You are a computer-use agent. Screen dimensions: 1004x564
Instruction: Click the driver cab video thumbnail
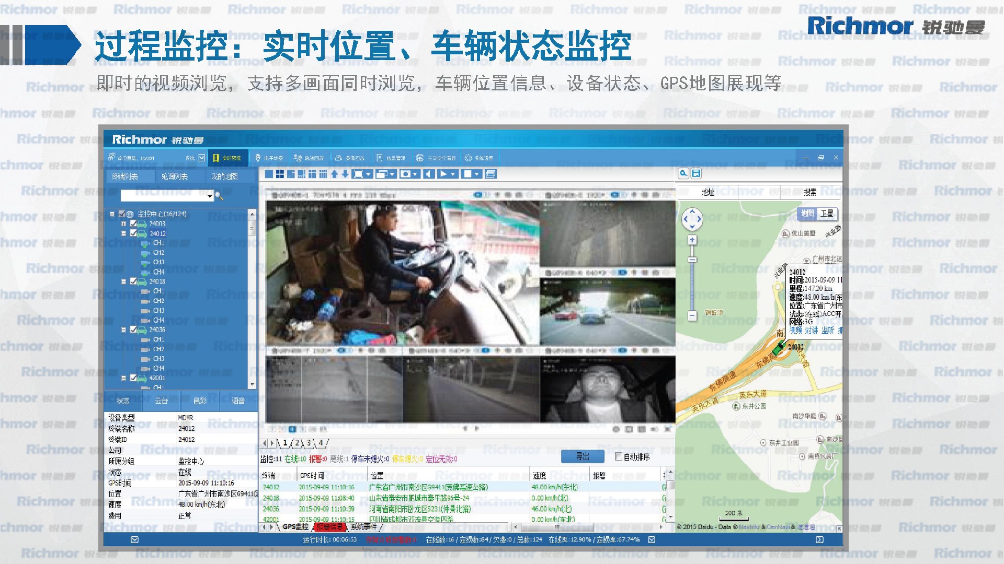click(x=402, y=272)
